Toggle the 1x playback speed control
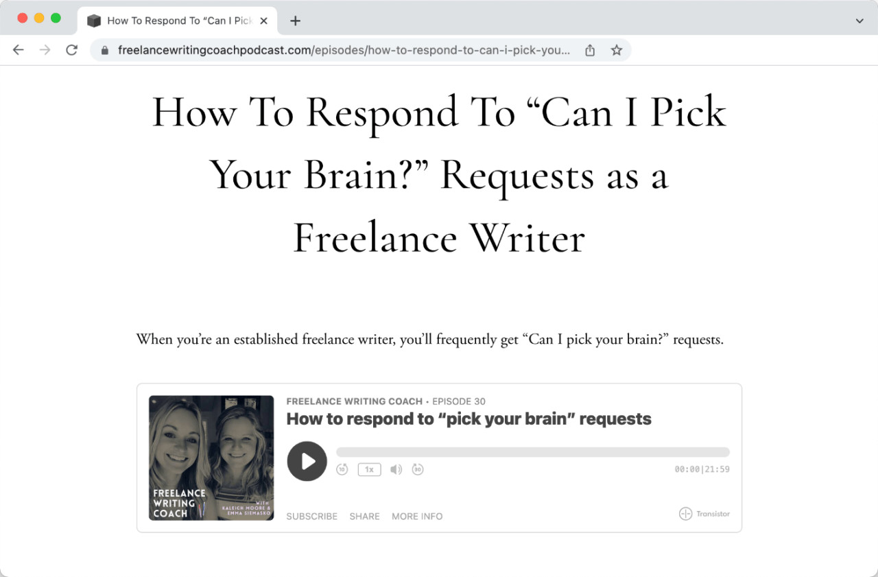Image resolution: width=878 pixels, height=577 pixels. tap(369, 469)
